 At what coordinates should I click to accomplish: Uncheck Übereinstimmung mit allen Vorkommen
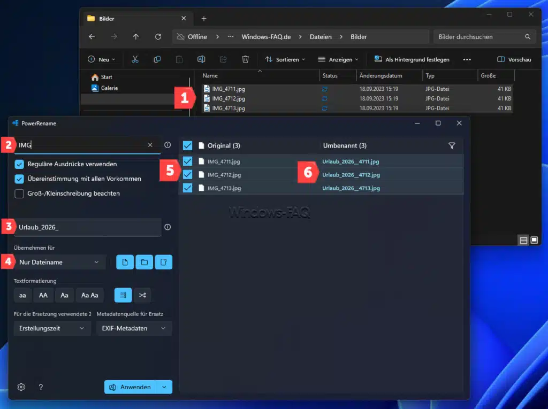(19, 179)
